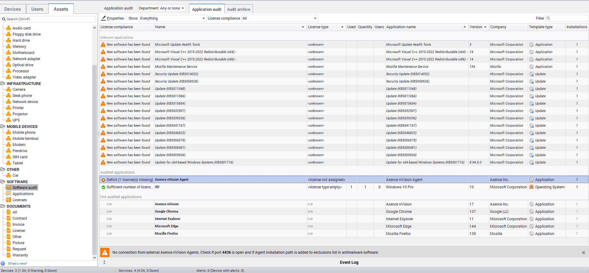Switch to the Devices tab

click(x=13, y=9)
